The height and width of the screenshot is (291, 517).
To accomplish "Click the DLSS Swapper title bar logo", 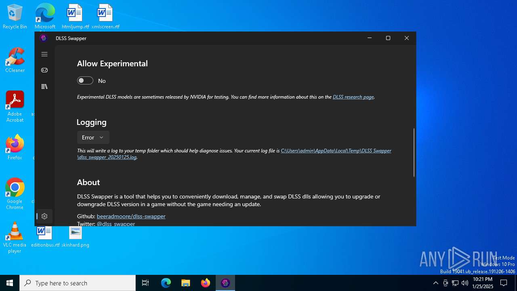I will point(44,38).
